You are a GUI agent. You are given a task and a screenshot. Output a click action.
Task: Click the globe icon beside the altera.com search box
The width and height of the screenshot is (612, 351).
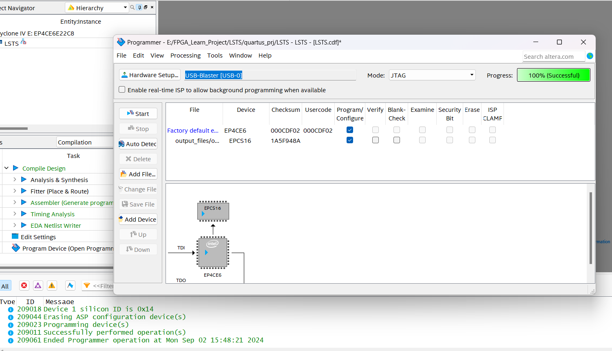pyautogui.click(x=590, y=56)
